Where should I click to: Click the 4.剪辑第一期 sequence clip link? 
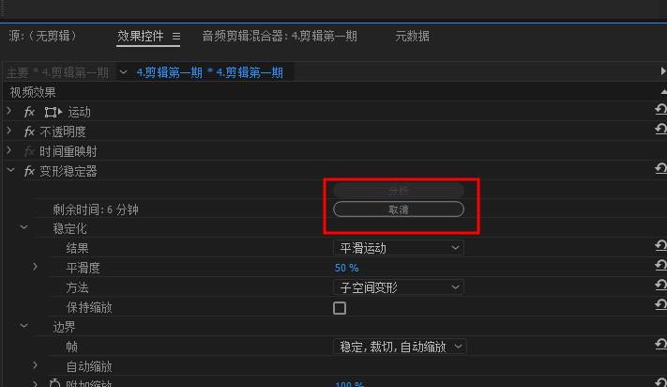pos(210,73)
